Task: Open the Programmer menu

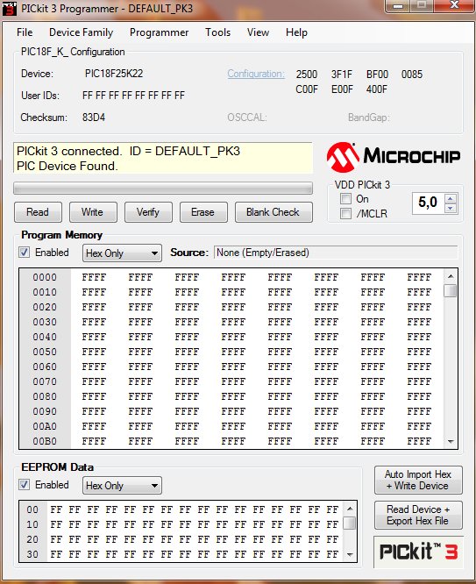Action: click(159, 32)
